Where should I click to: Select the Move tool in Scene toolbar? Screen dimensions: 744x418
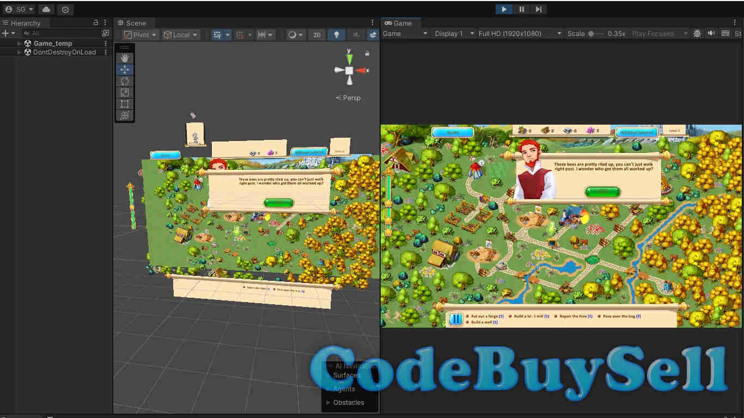(x=125, y=70)
